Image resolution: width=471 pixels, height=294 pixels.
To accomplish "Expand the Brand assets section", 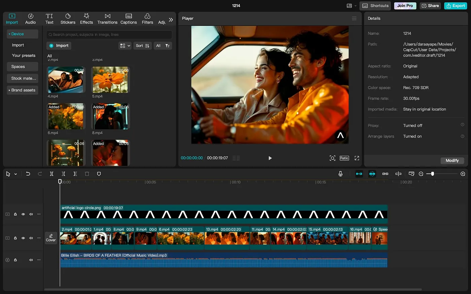I will [22, 90].
